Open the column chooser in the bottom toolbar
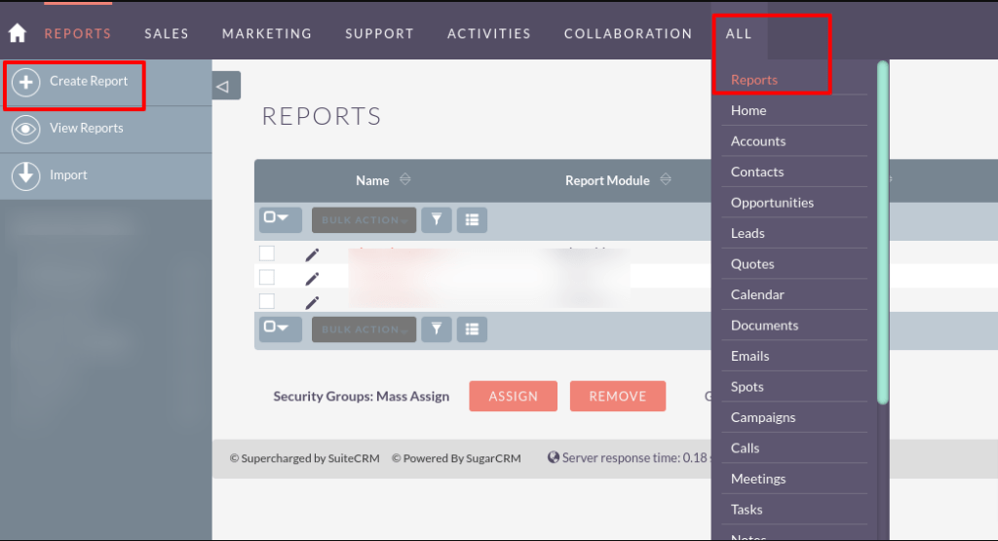 472,329
